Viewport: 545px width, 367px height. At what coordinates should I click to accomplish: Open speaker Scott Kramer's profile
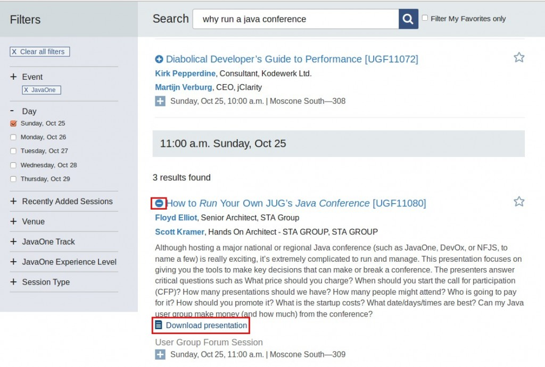point(180,232)
